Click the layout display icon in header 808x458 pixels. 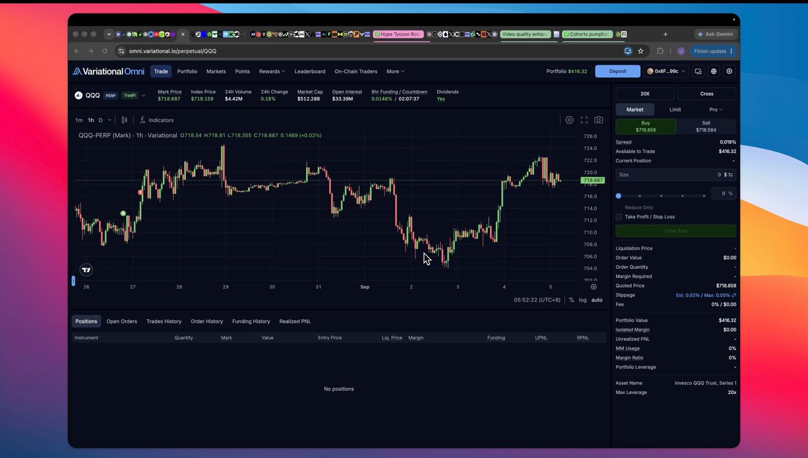coord(698,71)
